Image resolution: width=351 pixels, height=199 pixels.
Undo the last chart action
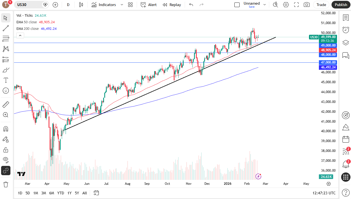[191, 5]
